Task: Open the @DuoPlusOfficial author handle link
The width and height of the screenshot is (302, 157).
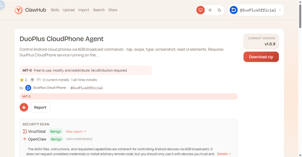Action: tap(86, 88)
